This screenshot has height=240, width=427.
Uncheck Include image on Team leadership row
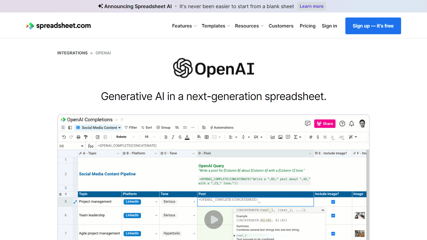click(x=333, y=215)
